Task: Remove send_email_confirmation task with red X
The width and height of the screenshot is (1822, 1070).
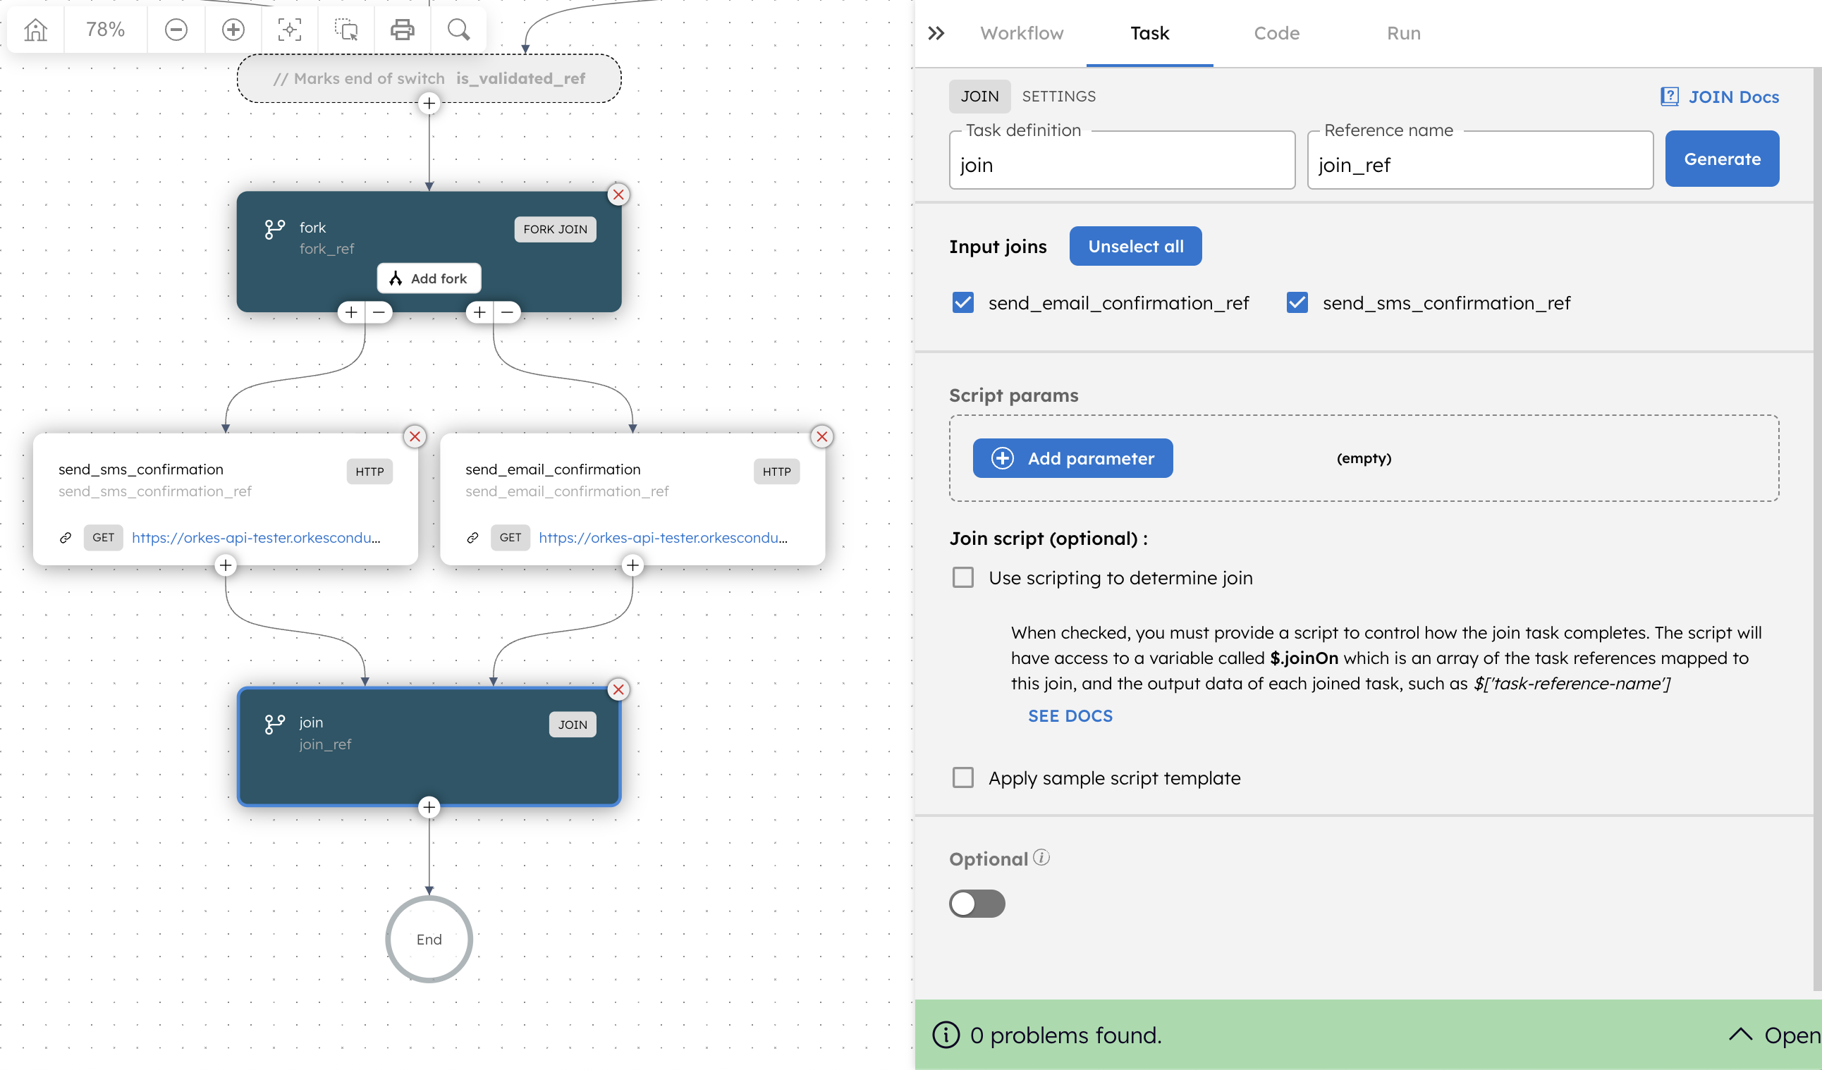Action: pyautogui.click(x=822, y=437)
